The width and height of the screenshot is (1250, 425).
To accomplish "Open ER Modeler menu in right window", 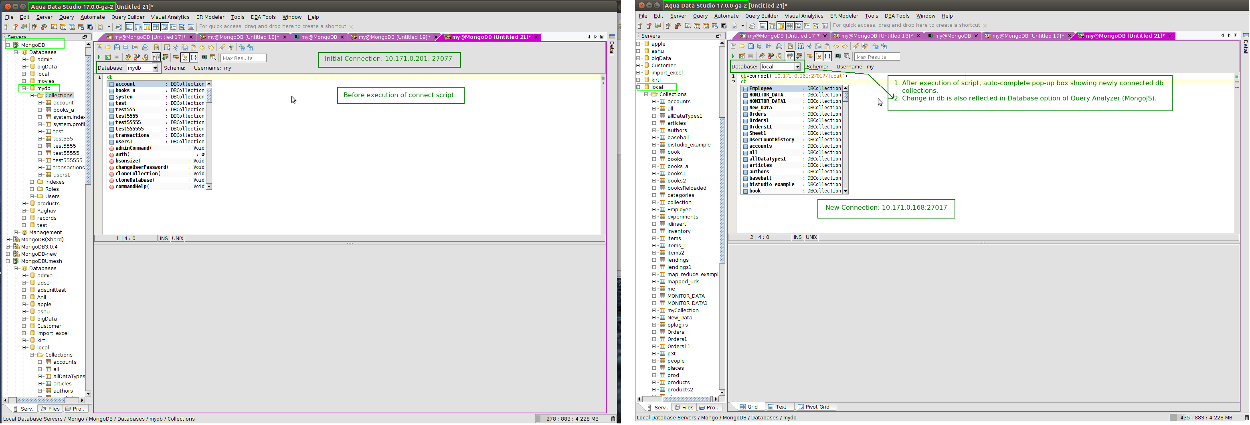I will (x=844, y=16).
